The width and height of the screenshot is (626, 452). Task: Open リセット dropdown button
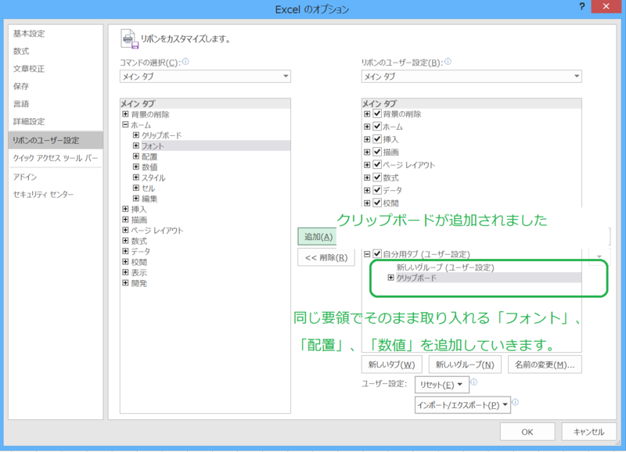tap(442, 385)
